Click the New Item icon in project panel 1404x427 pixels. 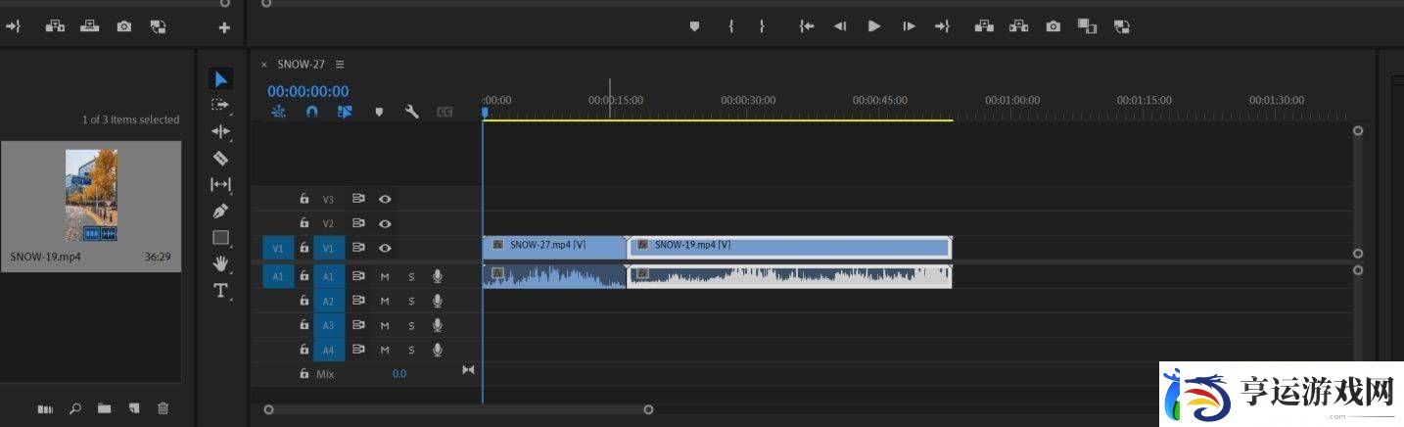pos(134,408)
